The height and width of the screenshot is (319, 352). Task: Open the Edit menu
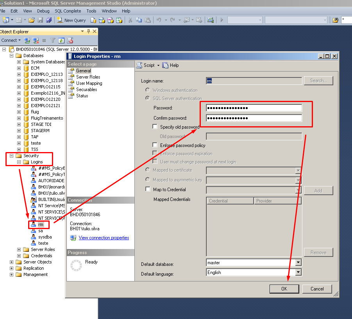[14, 11]
